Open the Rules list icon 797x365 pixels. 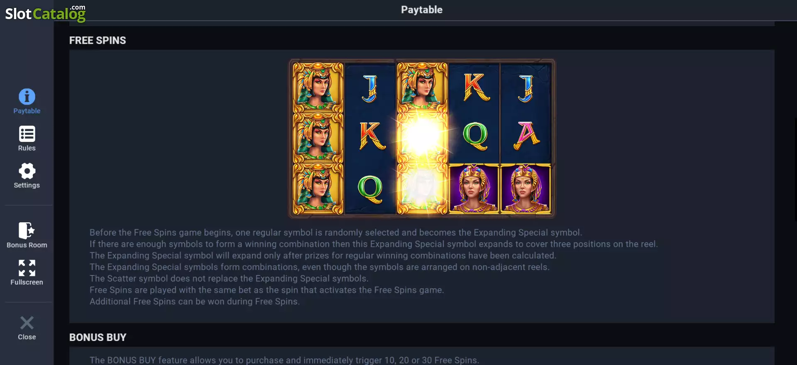pos(27,134)
